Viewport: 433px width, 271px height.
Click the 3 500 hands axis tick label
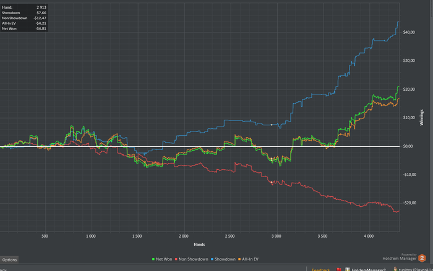click(322, 236)
